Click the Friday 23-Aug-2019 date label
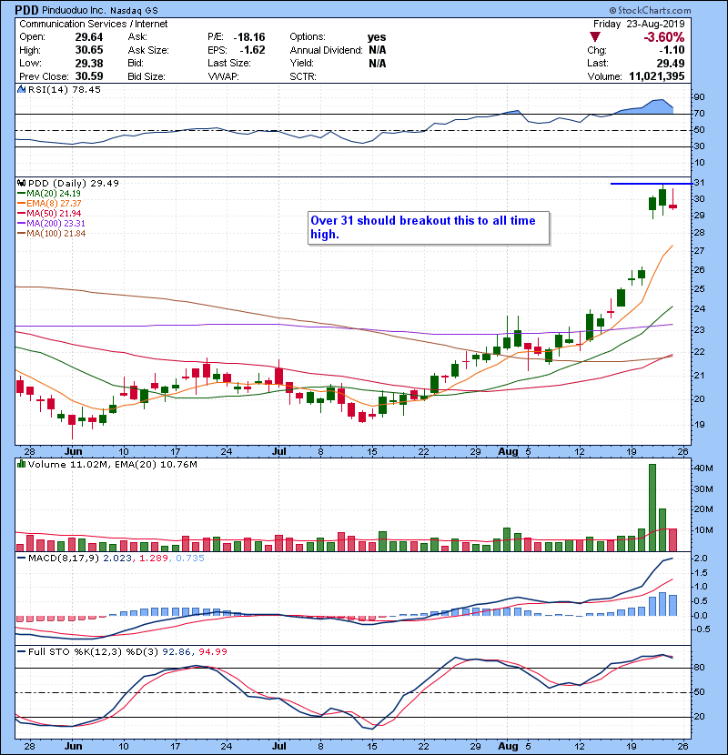 tap(639, 24)
